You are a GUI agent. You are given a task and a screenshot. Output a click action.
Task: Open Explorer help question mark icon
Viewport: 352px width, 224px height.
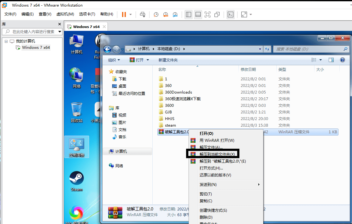click(x=342, y=60)
